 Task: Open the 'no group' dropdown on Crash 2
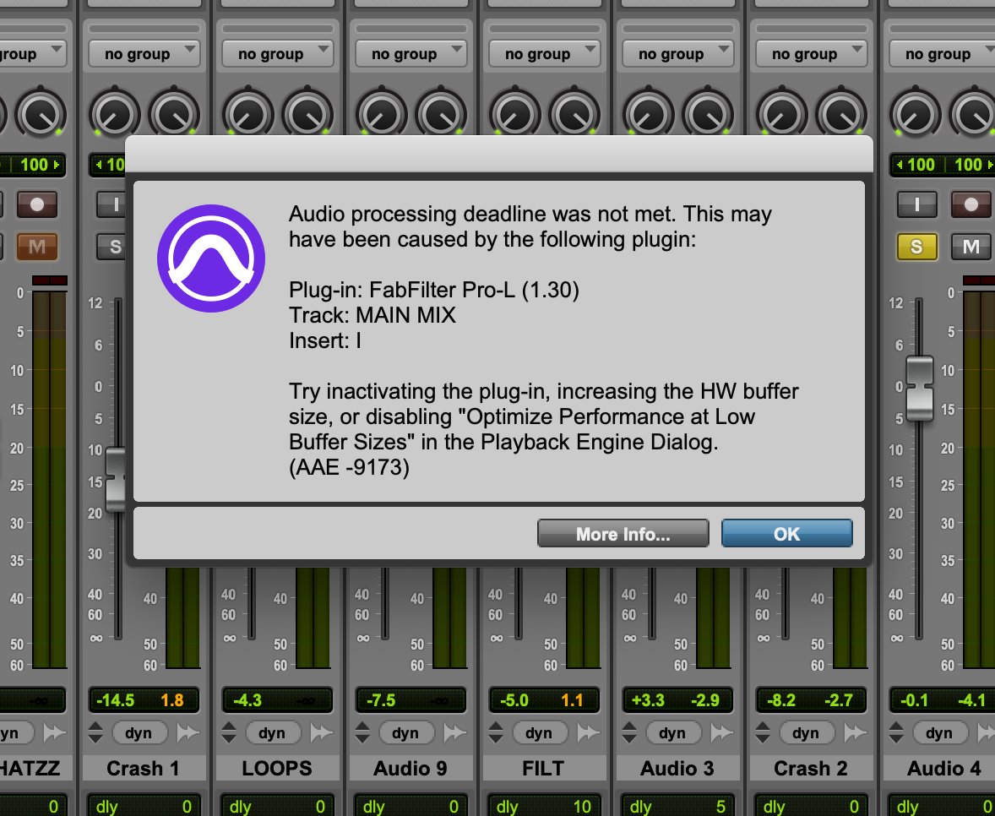pos(811,53)
